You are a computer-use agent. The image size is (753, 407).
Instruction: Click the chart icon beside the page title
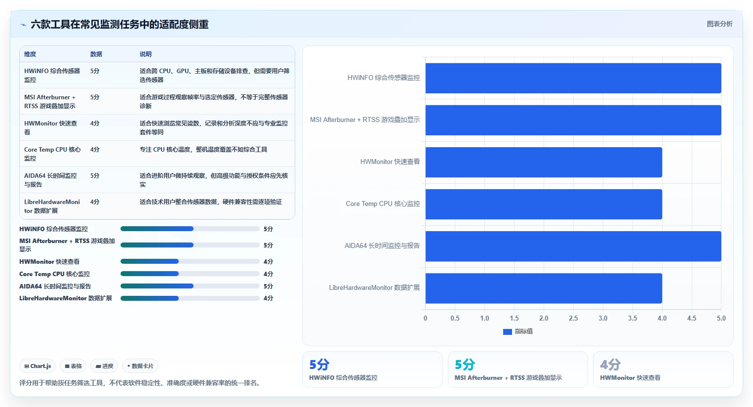23,25
